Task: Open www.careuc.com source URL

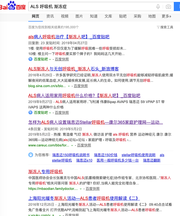Action: pos(49,145)
